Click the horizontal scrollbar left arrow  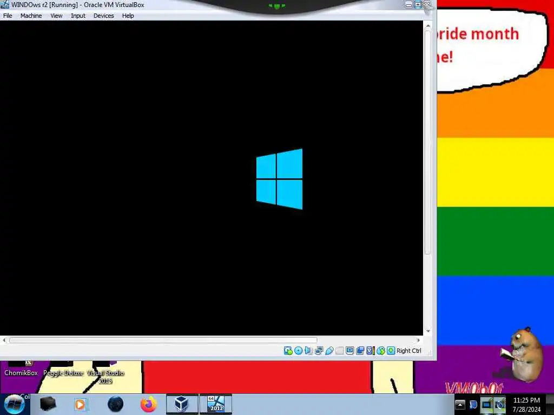tap(4, 340)
